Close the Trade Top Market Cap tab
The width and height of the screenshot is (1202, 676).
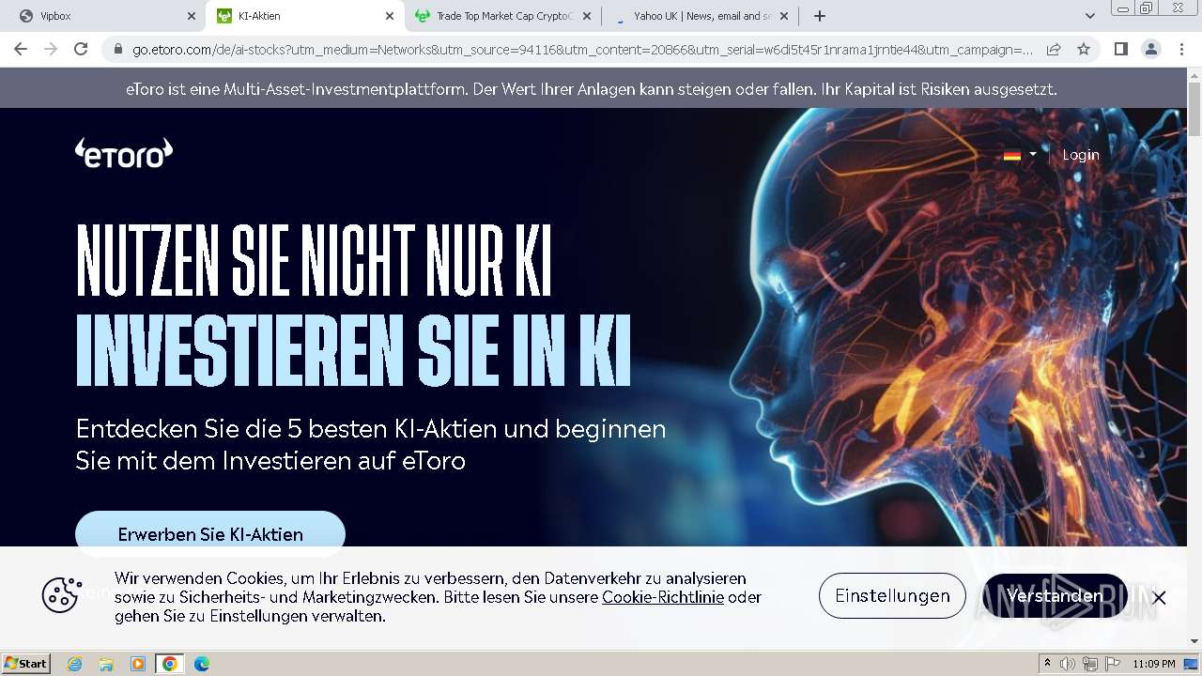click(x=587, y=16)
